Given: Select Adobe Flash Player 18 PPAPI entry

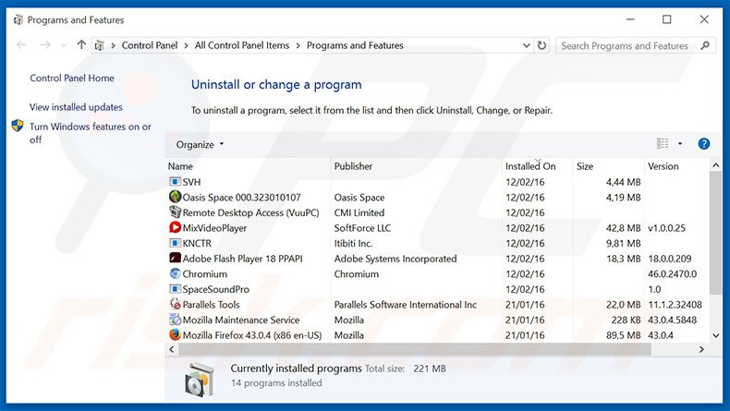Looking at the screenshot, I should pyautogui.click(x=242, y=259).
